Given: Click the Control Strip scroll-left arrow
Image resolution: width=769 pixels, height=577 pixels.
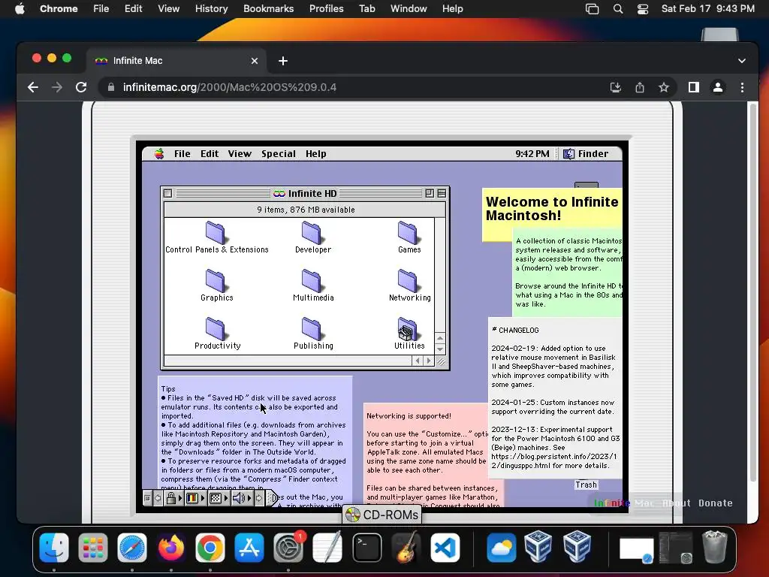Looking at the screenshot, I should (x=158, y=498).
